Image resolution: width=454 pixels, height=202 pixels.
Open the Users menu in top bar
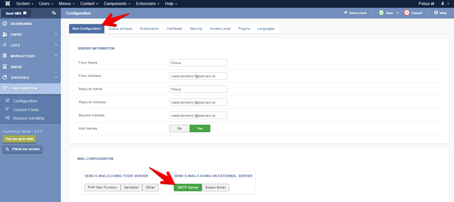(46, 4)
